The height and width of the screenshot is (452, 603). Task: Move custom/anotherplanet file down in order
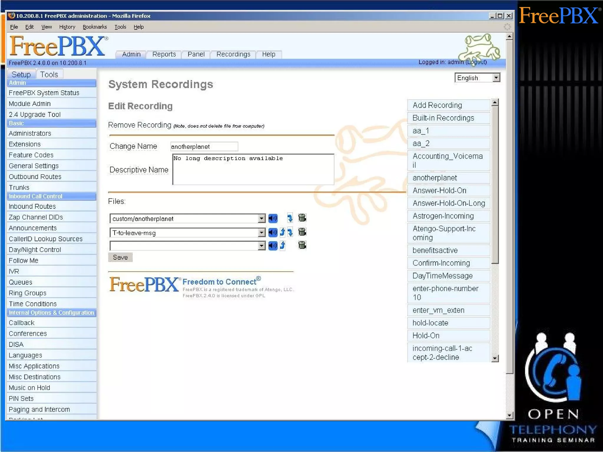pos(290,218)
